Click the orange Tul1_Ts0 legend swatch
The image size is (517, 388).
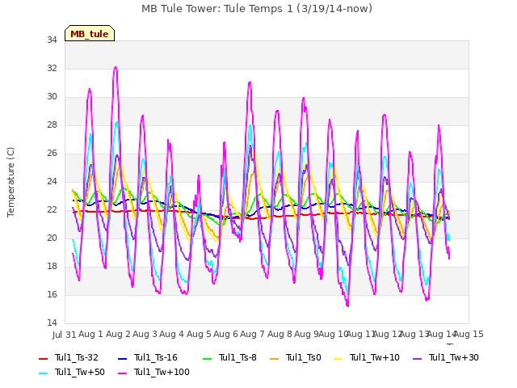pos(275,358)
